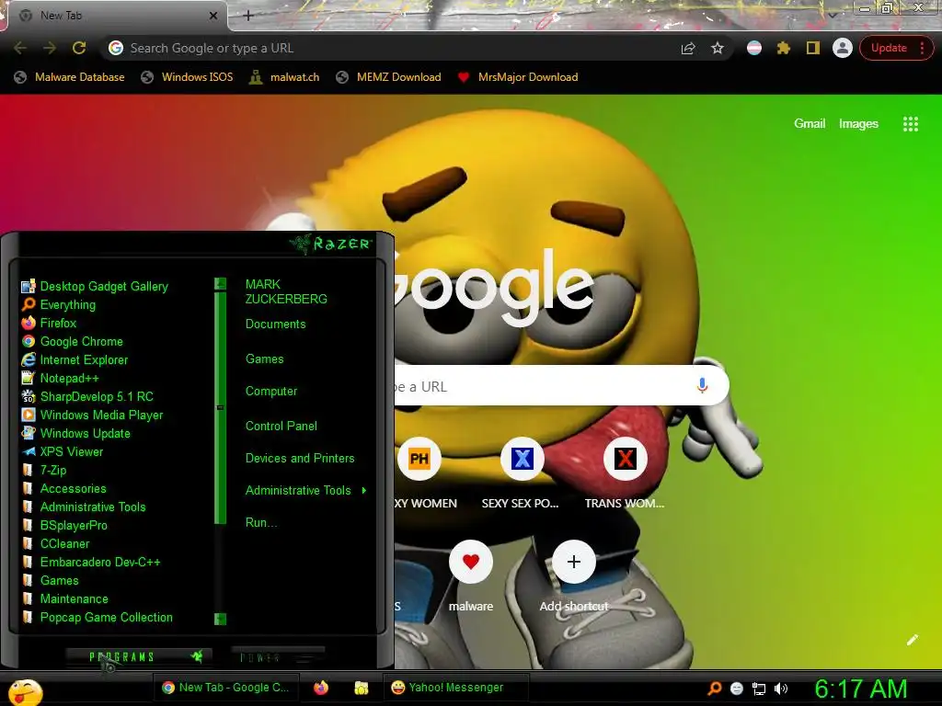Viewport: 942px width, 706px height.
Task: Choose Run... in the start menu
Action: tap(260, 523)
